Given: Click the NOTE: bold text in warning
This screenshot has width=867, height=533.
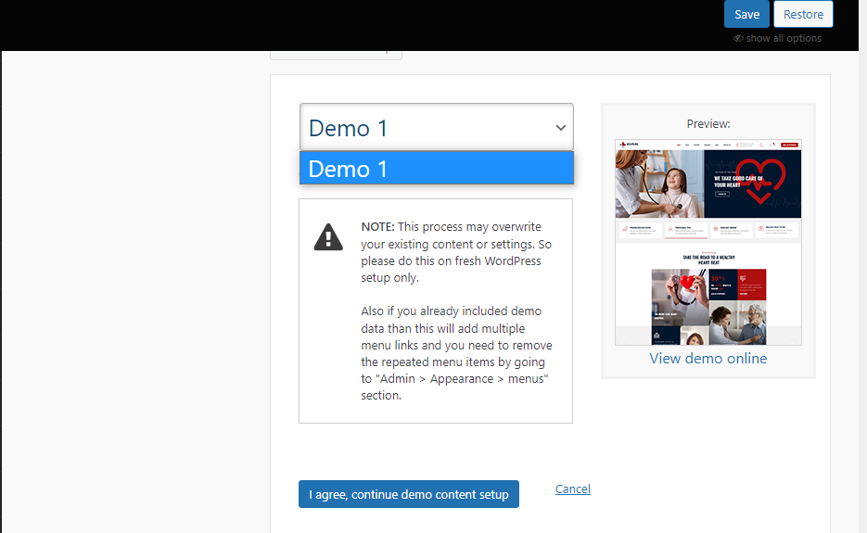Looking at the screenshot, I should tap(377, 227).
